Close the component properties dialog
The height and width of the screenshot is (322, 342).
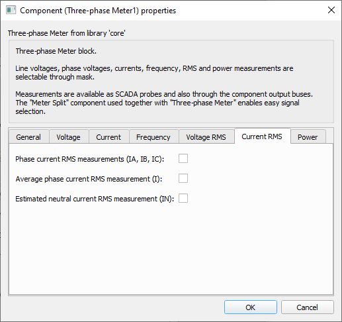click(331, 10)
